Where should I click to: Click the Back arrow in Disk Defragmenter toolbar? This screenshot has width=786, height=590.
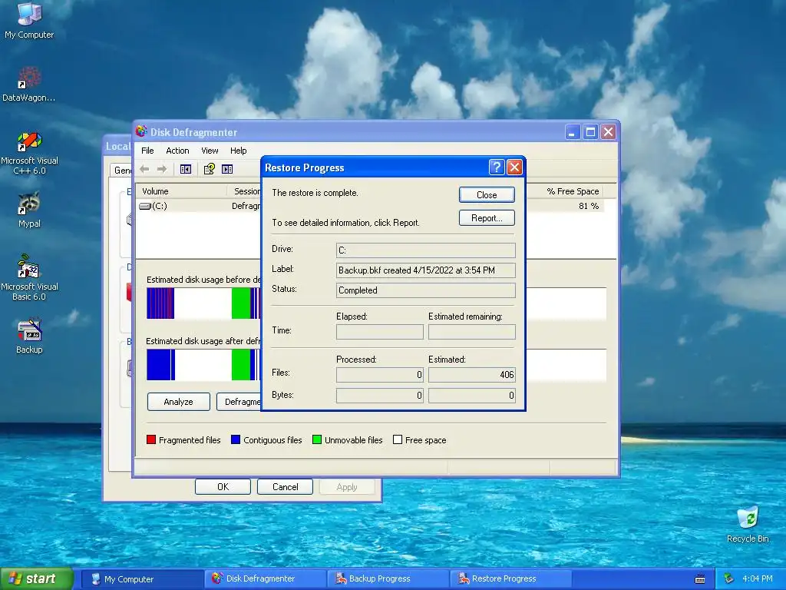click(x=144, y=169)
